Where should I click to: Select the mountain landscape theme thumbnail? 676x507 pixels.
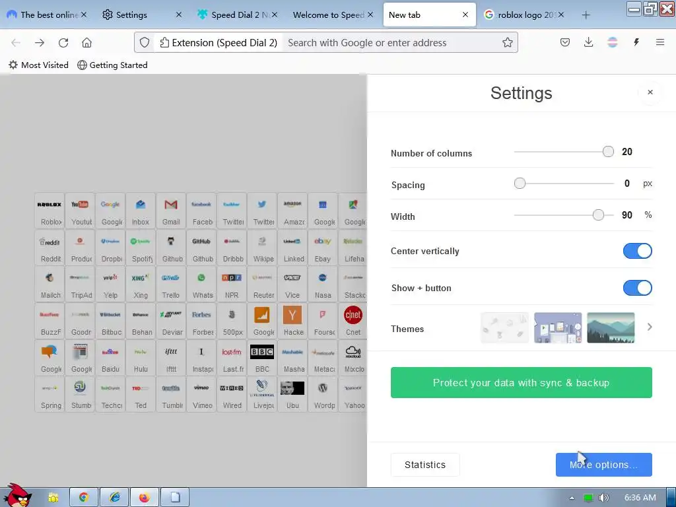(611, 327)
